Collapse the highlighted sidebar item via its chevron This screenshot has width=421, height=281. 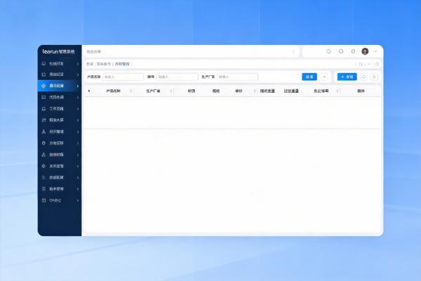pyautogui.click(x=78, y=86)
